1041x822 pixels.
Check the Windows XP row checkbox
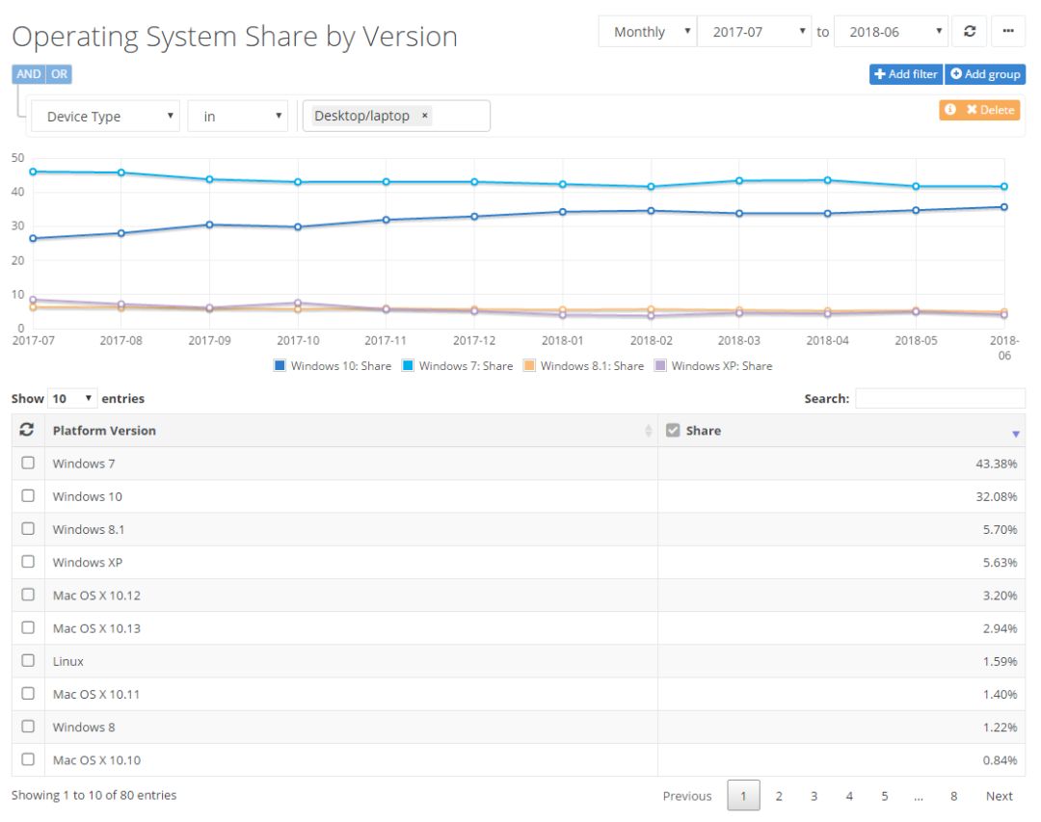pos(28,562)
